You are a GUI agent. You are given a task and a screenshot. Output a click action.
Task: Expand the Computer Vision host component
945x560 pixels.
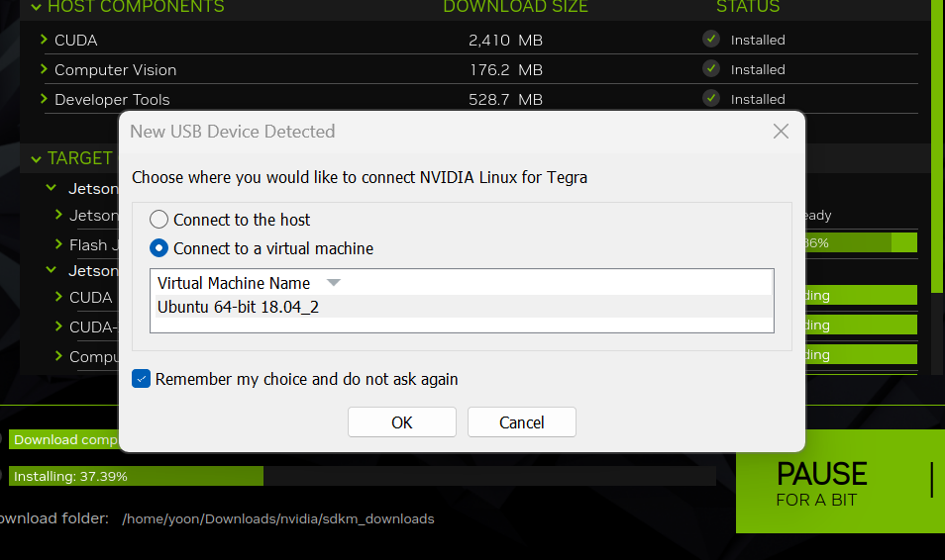click(44, 69)
